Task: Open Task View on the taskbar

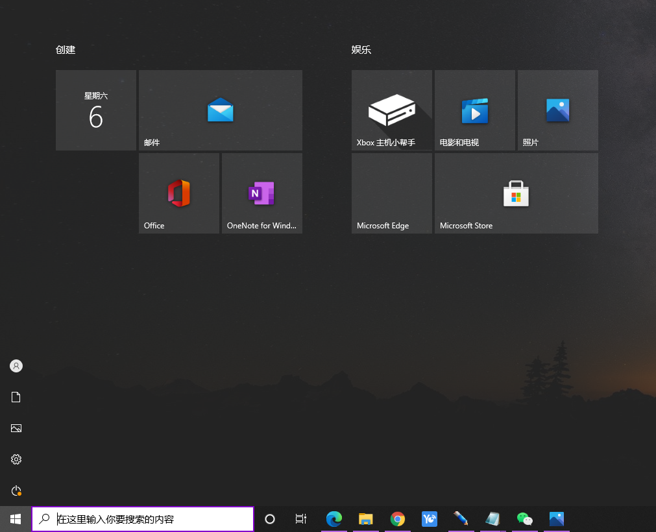Action: tap(301, 519)
